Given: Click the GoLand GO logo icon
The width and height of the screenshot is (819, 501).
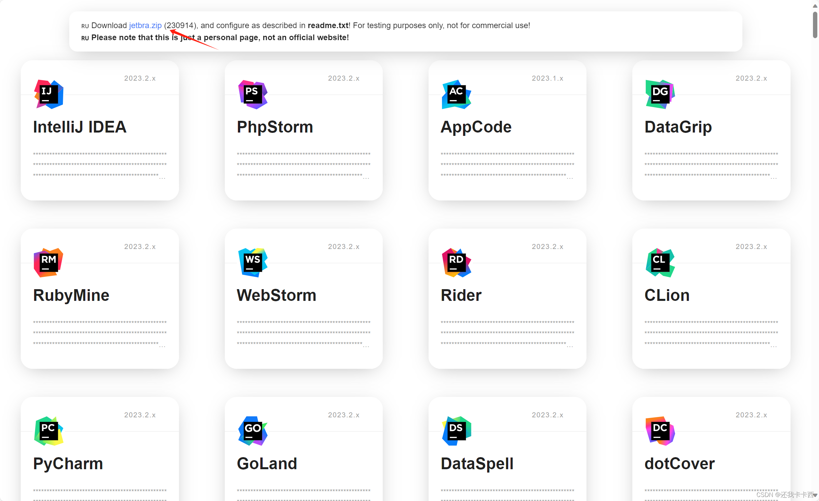Looking at the screenshot, I should [x=253, y=431].
